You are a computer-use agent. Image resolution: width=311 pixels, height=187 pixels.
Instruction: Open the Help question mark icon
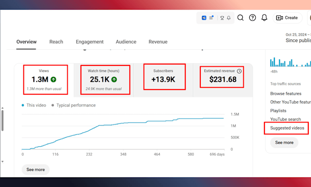[x=252, y=18]
